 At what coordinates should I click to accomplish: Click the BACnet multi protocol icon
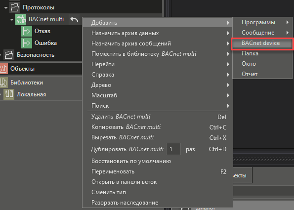[x=21, y=19]
